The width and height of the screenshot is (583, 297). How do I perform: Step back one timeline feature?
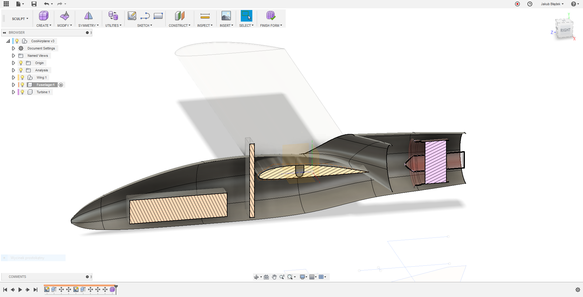click(x=12, y=290)
